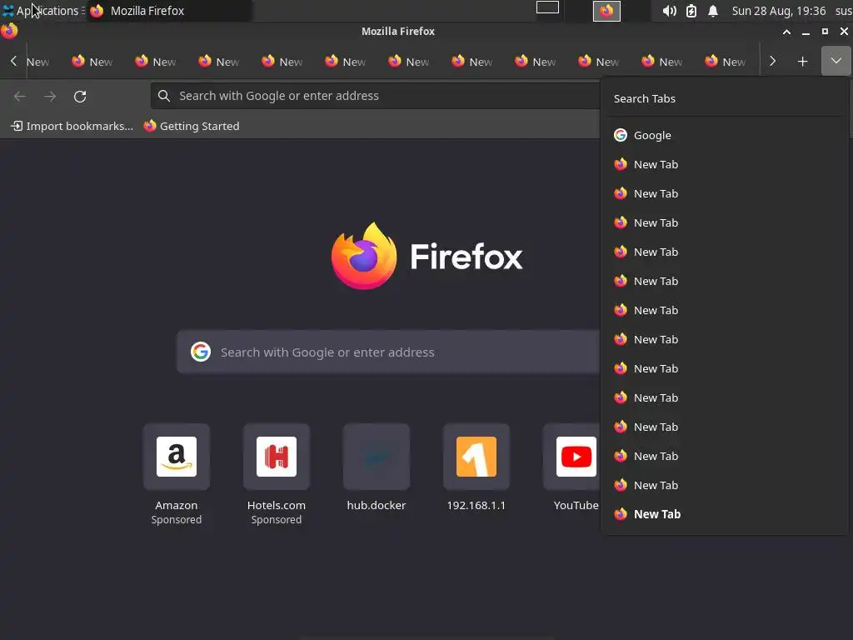The image size is (853, 640).
Task: Open the volume control speaker icon
Action: click(x=669, y=11)
